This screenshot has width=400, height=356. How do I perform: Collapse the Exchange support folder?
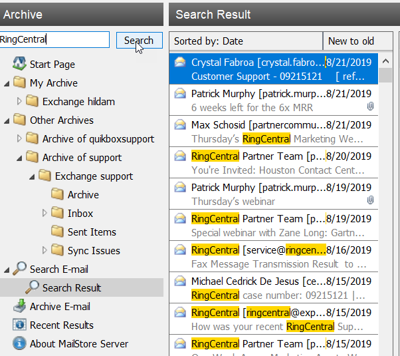tap(32, 176)
